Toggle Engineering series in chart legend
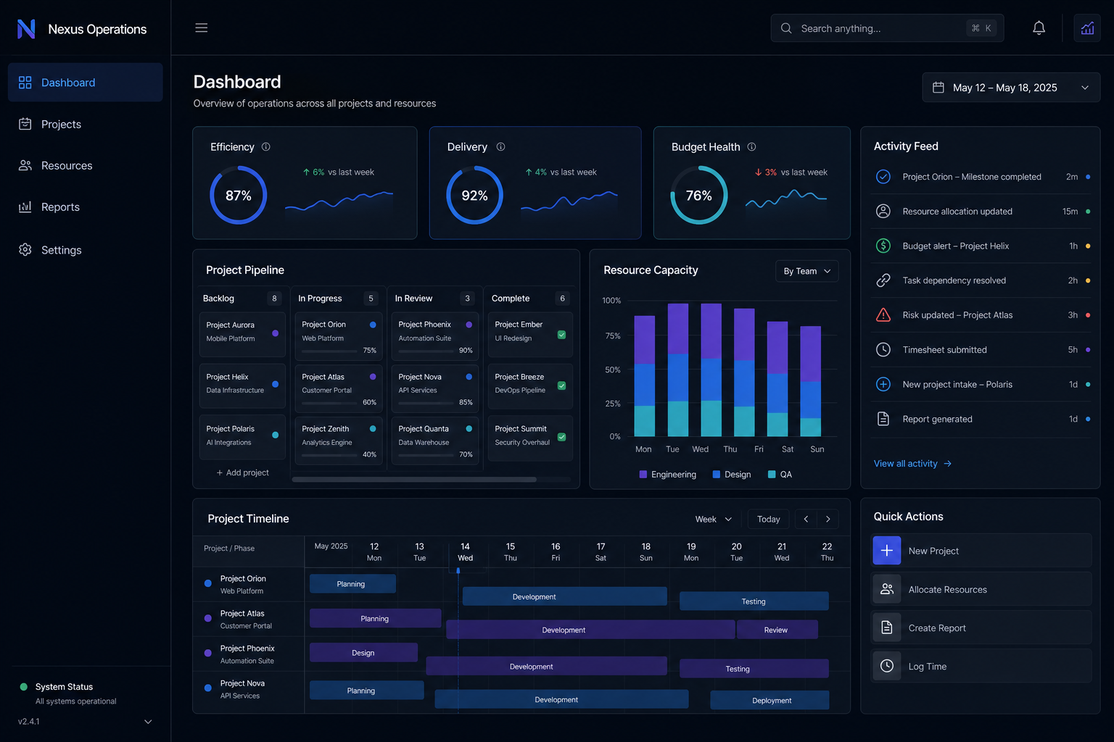 [667, 475]
